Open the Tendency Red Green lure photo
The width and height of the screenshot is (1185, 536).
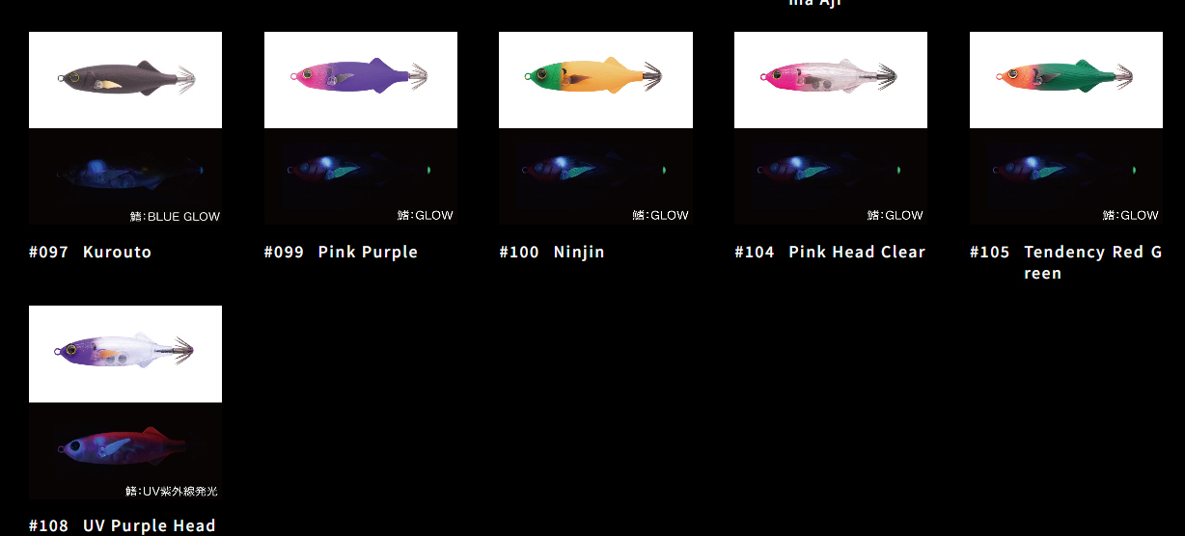(x=1066, y=80)
